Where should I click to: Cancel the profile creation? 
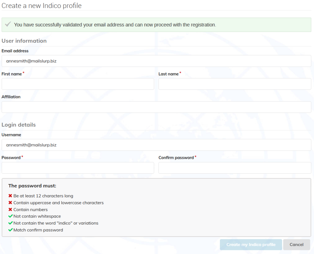tap(297, 244)
